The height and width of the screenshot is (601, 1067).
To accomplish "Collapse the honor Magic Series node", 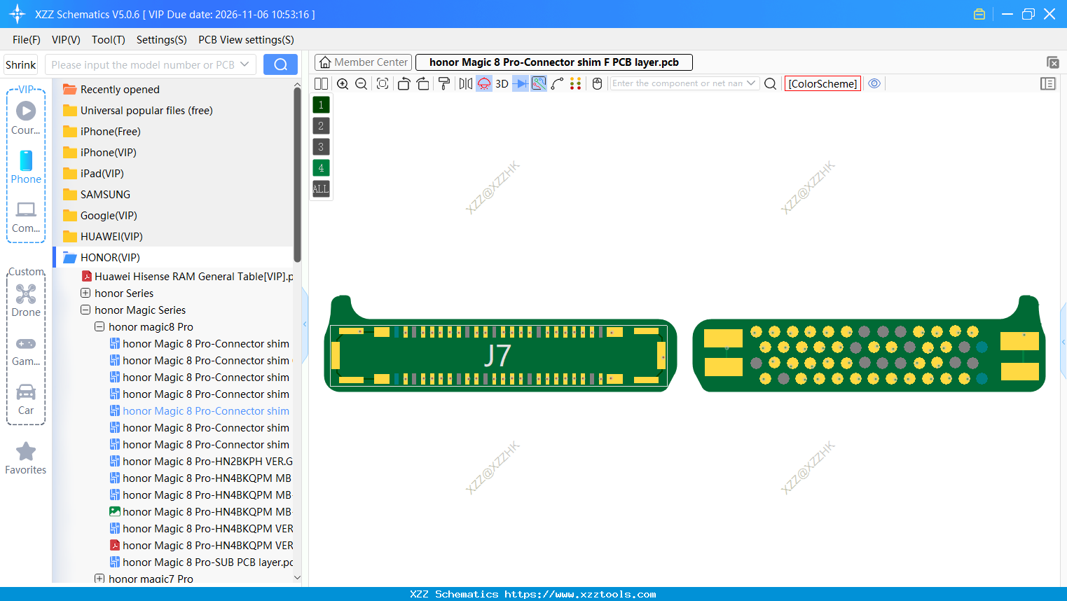I will tap(85, 310).
